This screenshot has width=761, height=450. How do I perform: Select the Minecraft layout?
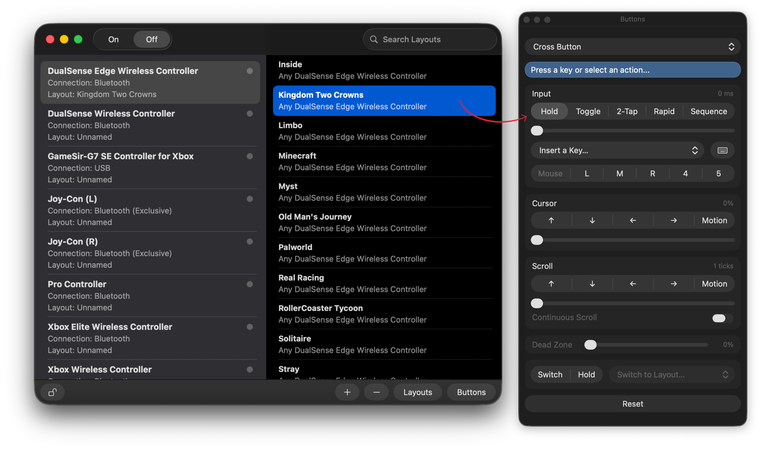point(384,162)
